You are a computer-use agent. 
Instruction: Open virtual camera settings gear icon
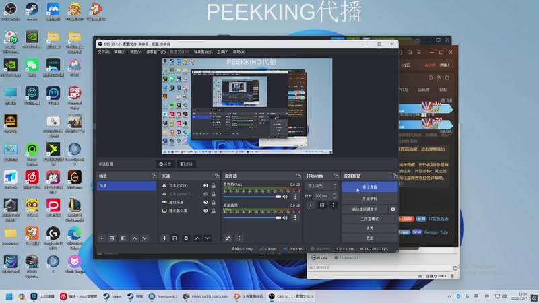click(393, 209)
